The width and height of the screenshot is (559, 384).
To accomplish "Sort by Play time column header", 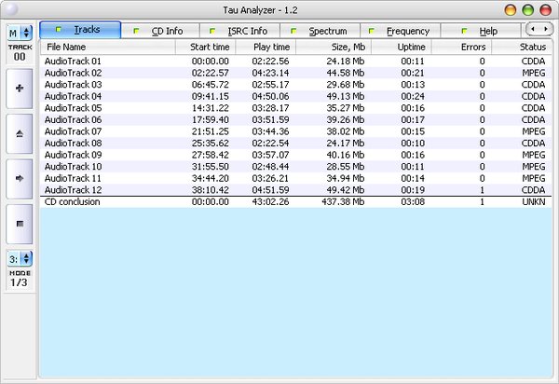I will (x=266, y=47).
